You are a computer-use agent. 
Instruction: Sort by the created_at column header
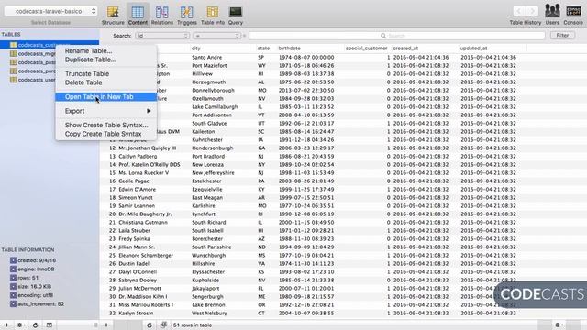(425, 49)
